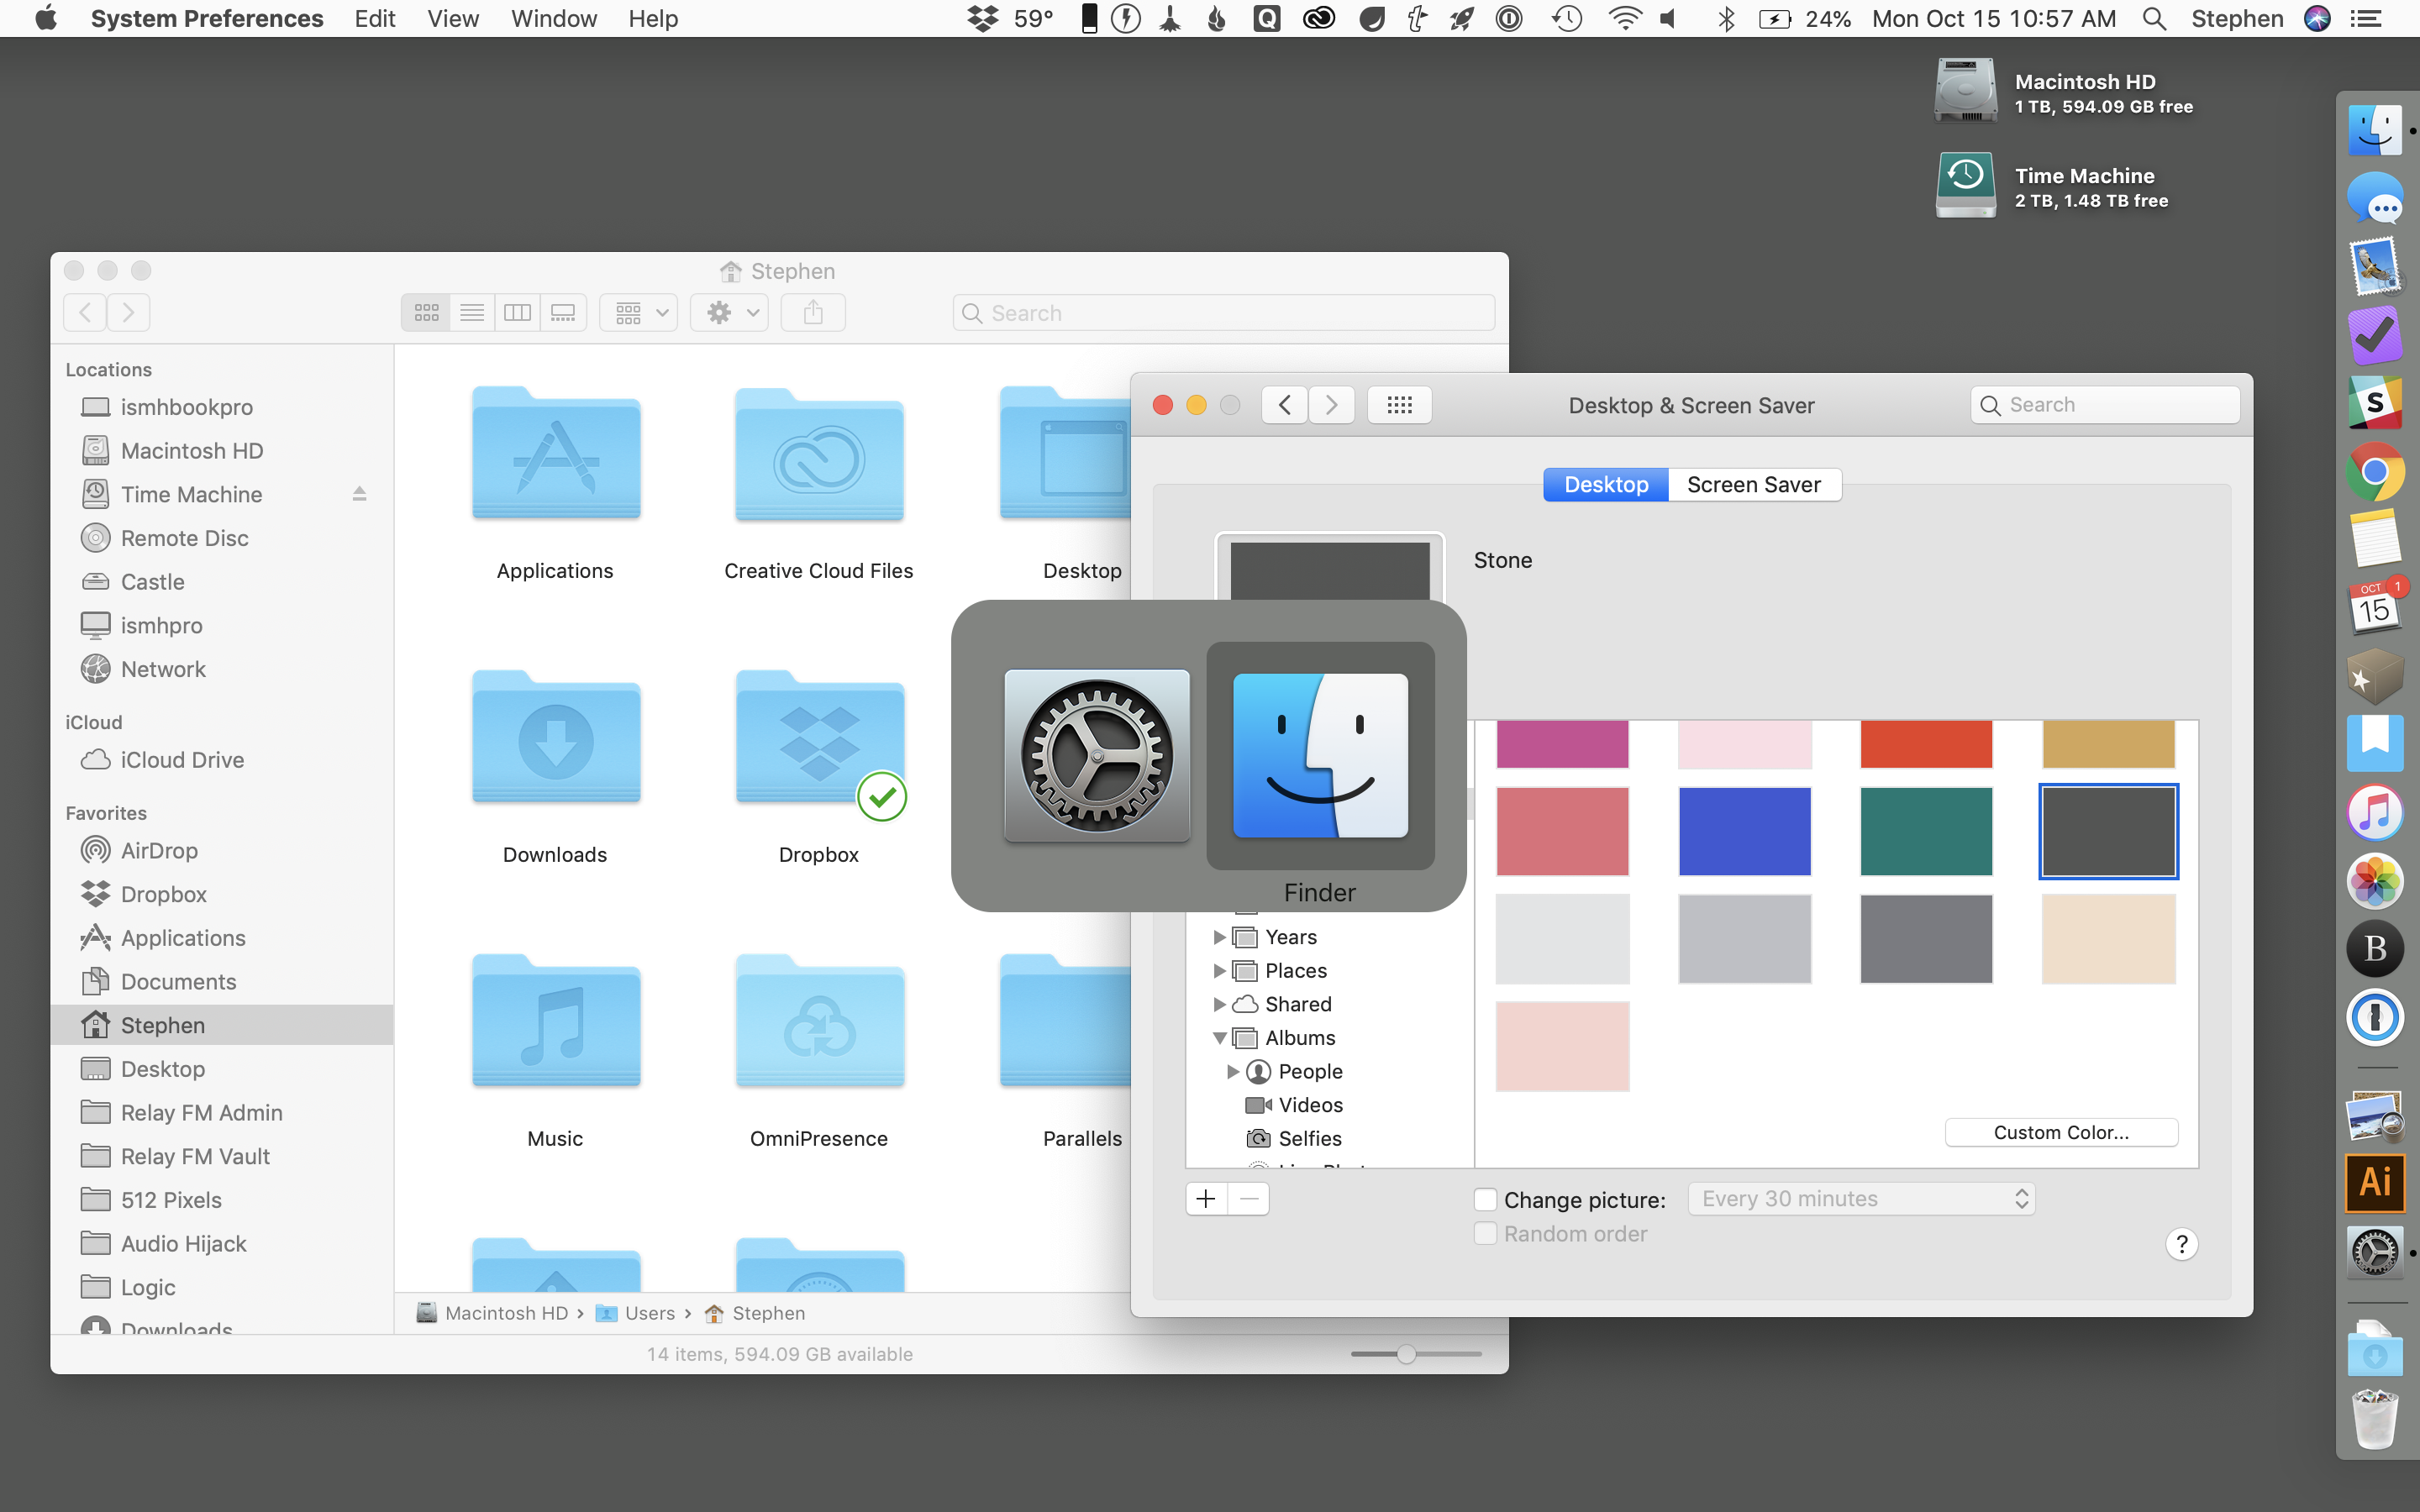This screenshot has width=2420, height=1512.
Task: Show all preferences grid button
Action: click(x=1399, y=405)
